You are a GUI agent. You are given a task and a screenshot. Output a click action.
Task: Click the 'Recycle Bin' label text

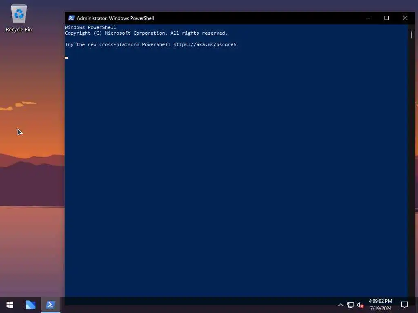(19, 29)
